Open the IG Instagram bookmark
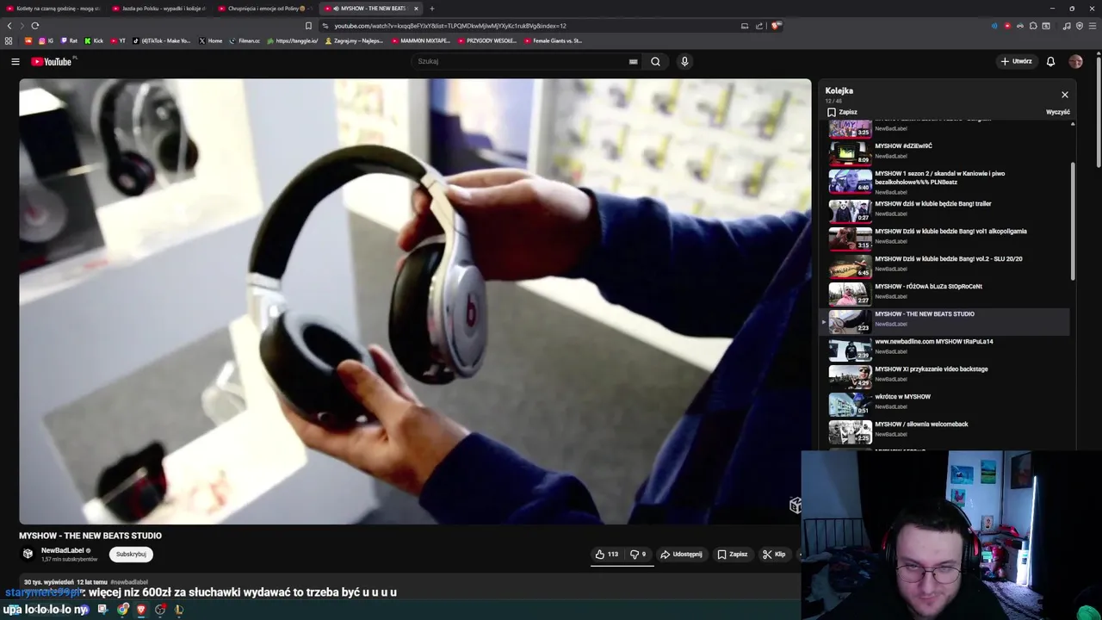Image resolution: width=1102 pixels, height=620 pixels. tap(46, 40)
